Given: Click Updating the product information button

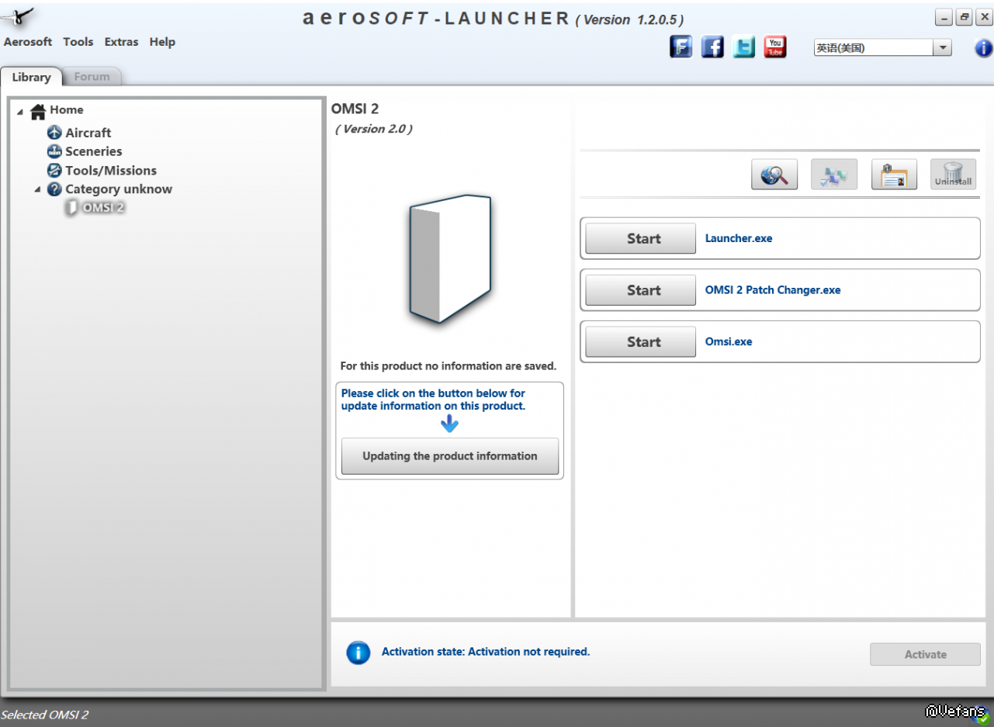Looking at the screenshot, I should (x=450, y=456).
